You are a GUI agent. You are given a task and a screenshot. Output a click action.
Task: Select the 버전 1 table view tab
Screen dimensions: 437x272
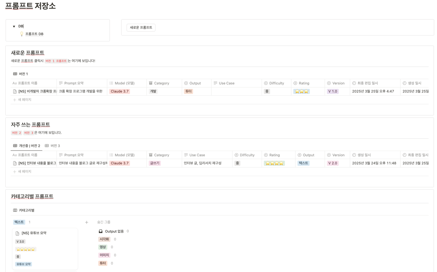point(20,74)
